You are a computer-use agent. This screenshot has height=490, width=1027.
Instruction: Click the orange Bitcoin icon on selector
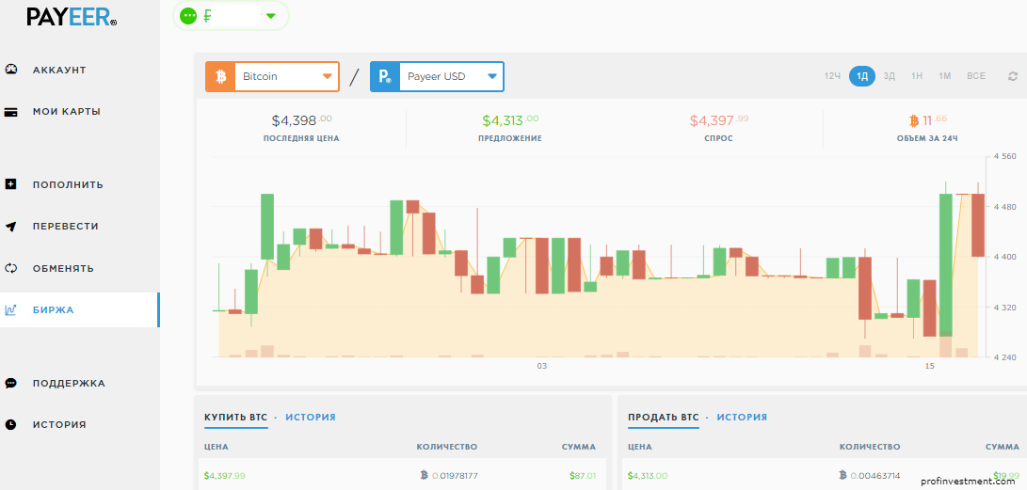pyautogui.click(x=220, y=76)
